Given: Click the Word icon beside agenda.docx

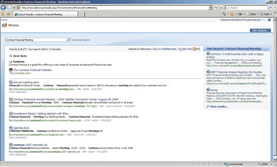Looking at the screenshot, I should (11, 128).
